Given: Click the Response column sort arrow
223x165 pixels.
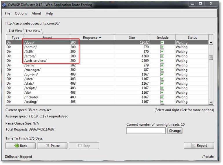Looking at the screenshot, I should click(x=100, y=38).
